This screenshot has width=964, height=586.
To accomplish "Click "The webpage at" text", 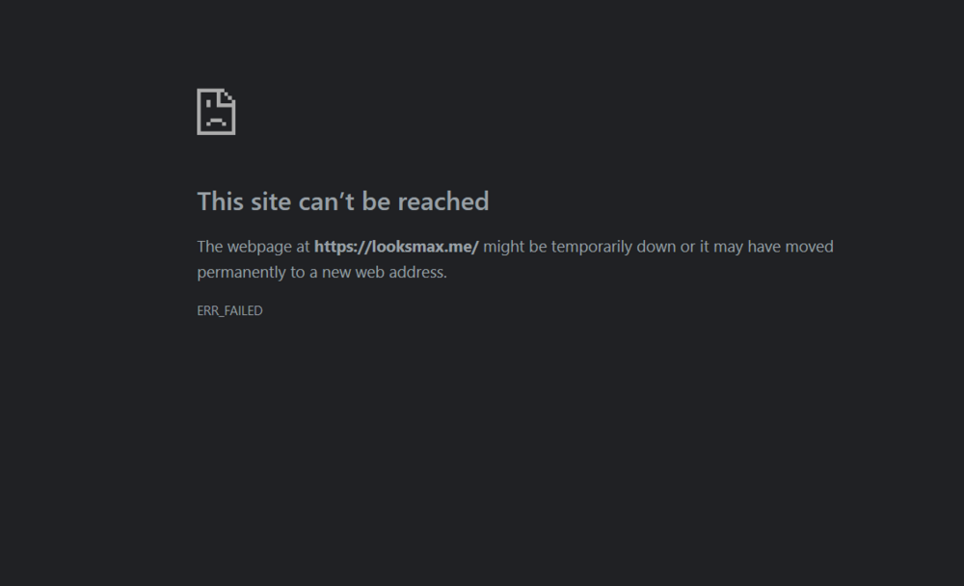I will [254, 247].
